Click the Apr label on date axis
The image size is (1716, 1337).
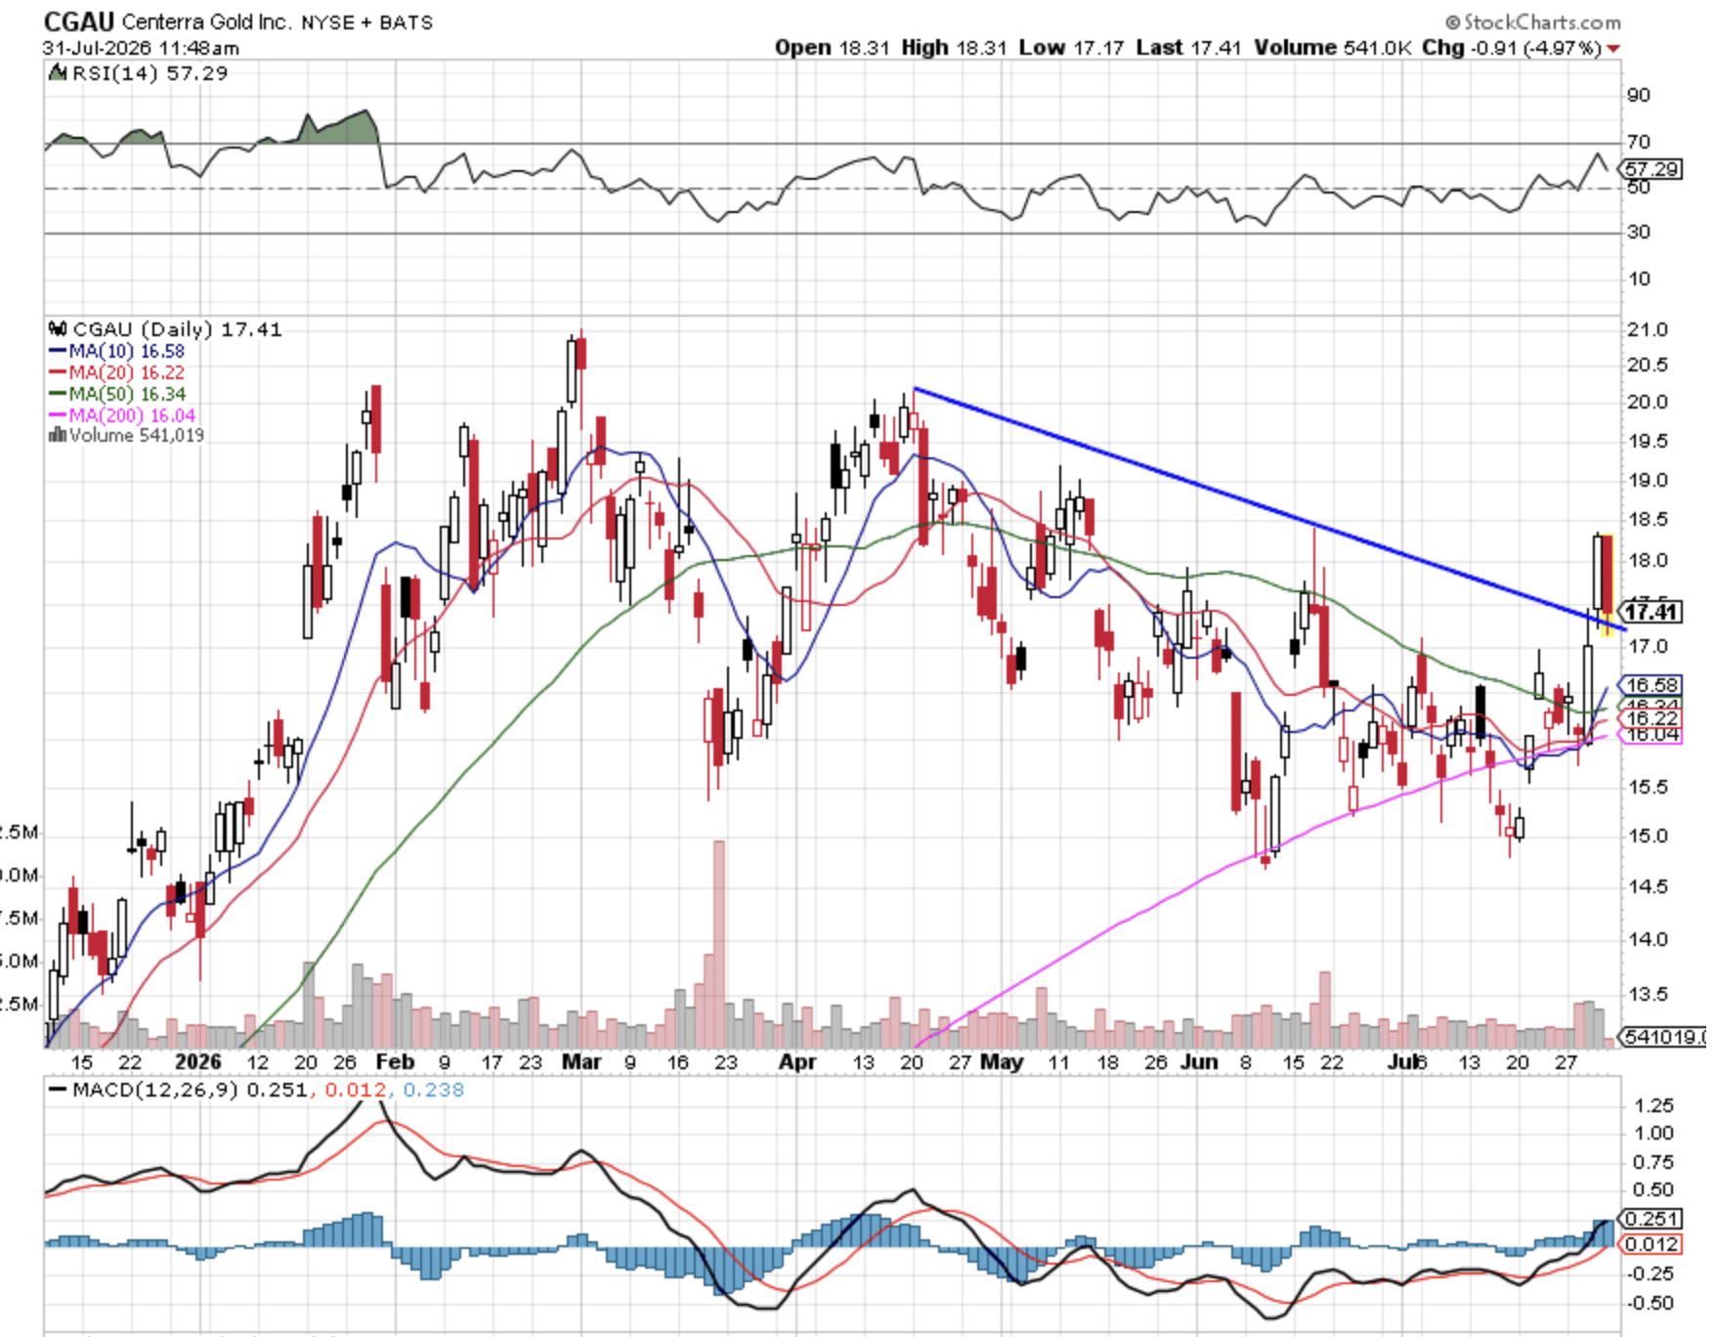click(x=797, y=1062)
